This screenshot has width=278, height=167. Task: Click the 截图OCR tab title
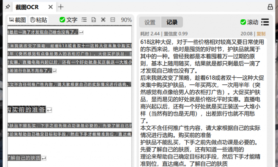27,7
